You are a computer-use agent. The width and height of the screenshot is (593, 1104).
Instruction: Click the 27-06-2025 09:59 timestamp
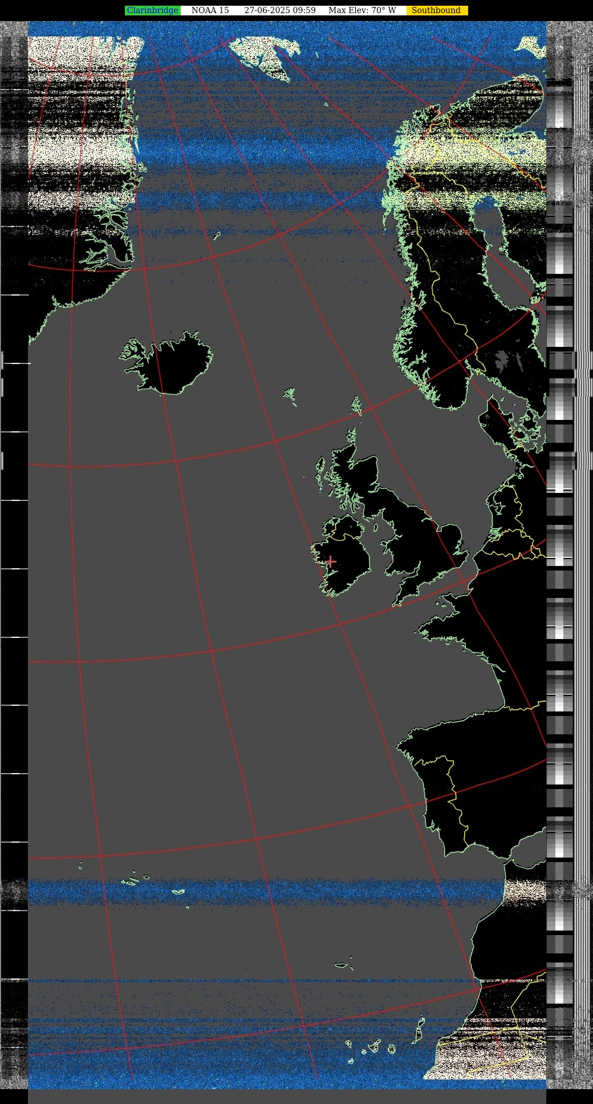click(x=280, y=10)
